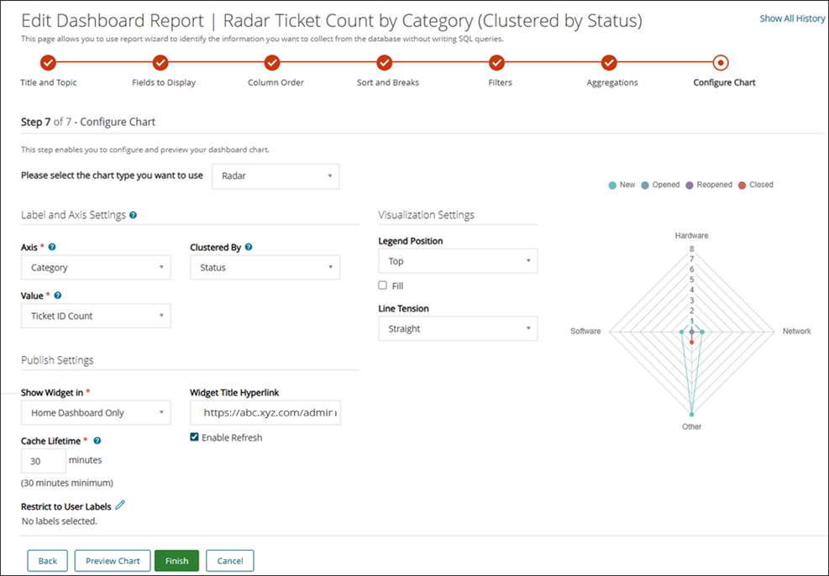Open the Show All History link
Image resolution: width=829 pixels, height=576 pixels.
tap(792, 18)
